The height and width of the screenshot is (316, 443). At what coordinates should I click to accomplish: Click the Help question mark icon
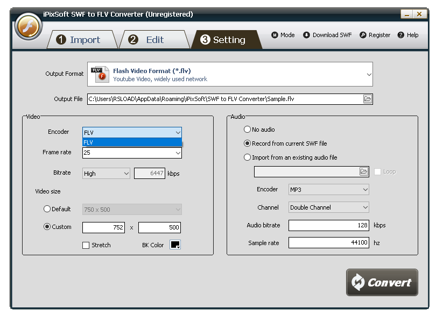coord(400,35)
